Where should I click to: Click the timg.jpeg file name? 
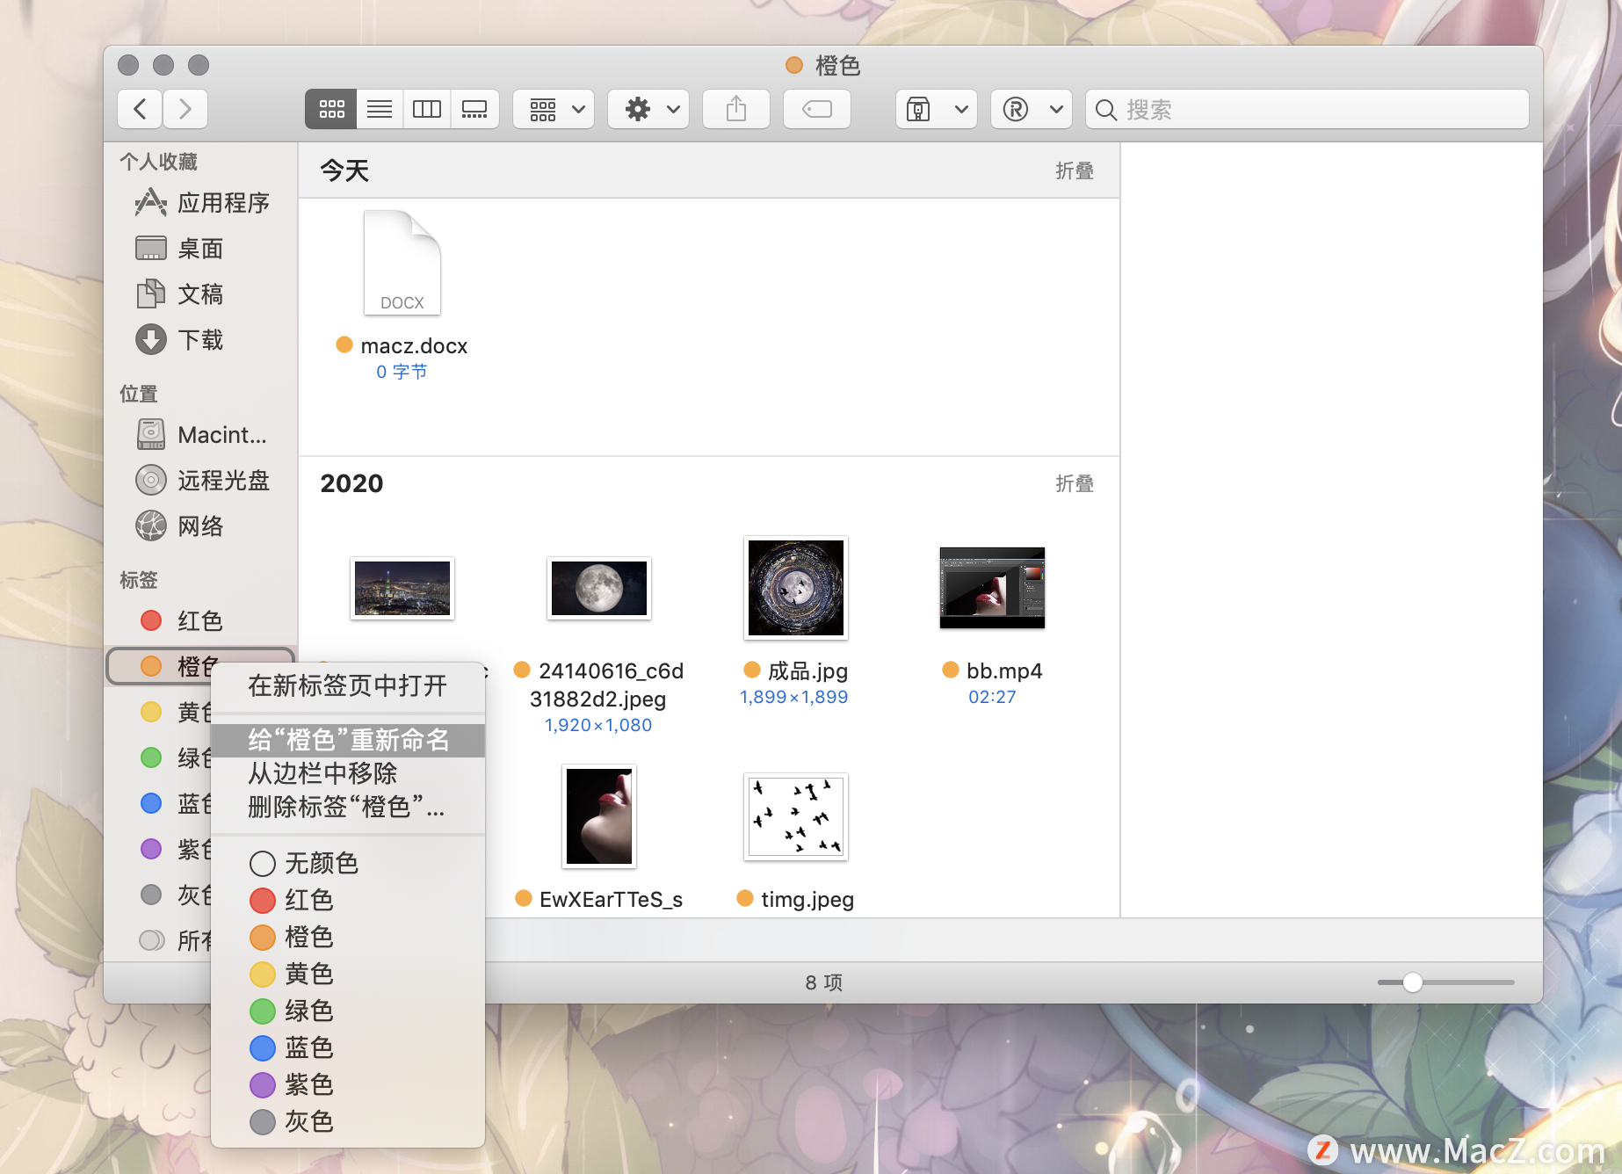[807, 900]
